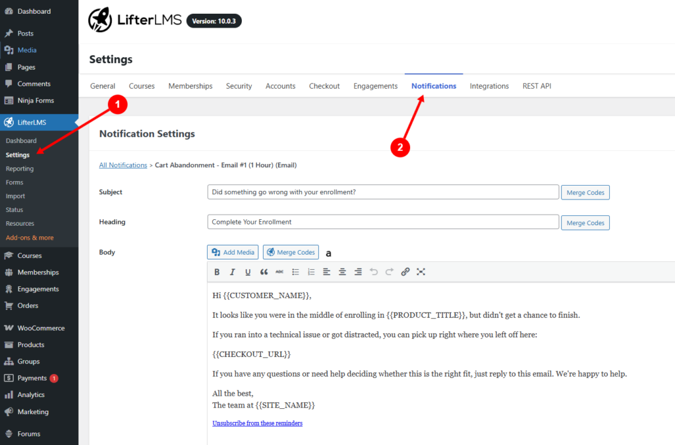Click into the Heading input field
675x445 pixels.
383,222
